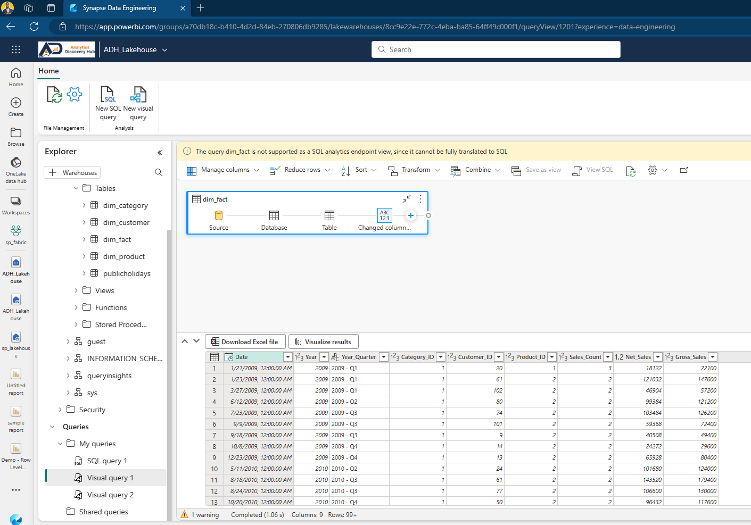The width and height of the screenshot is (751, 525).
Task: Collapse the Explorer panel
Action: (160, 153)
